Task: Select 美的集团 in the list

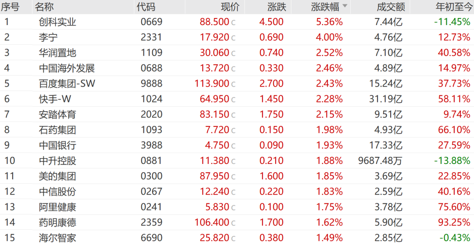Action: tap(57, 176)
